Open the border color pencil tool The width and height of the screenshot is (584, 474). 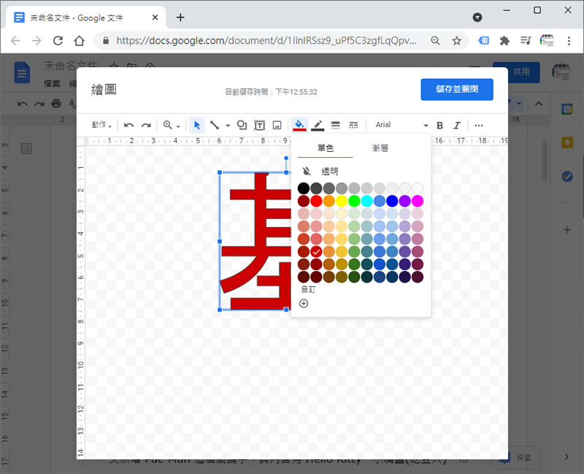tap(318, 125)
